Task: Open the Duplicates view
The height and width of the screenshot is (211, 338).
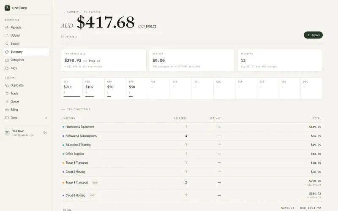Action: pos(26,85)
